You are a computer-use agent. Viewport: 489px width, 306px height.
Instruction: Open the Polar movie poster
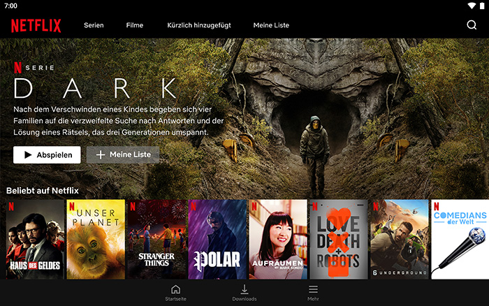tap(217, 239)
